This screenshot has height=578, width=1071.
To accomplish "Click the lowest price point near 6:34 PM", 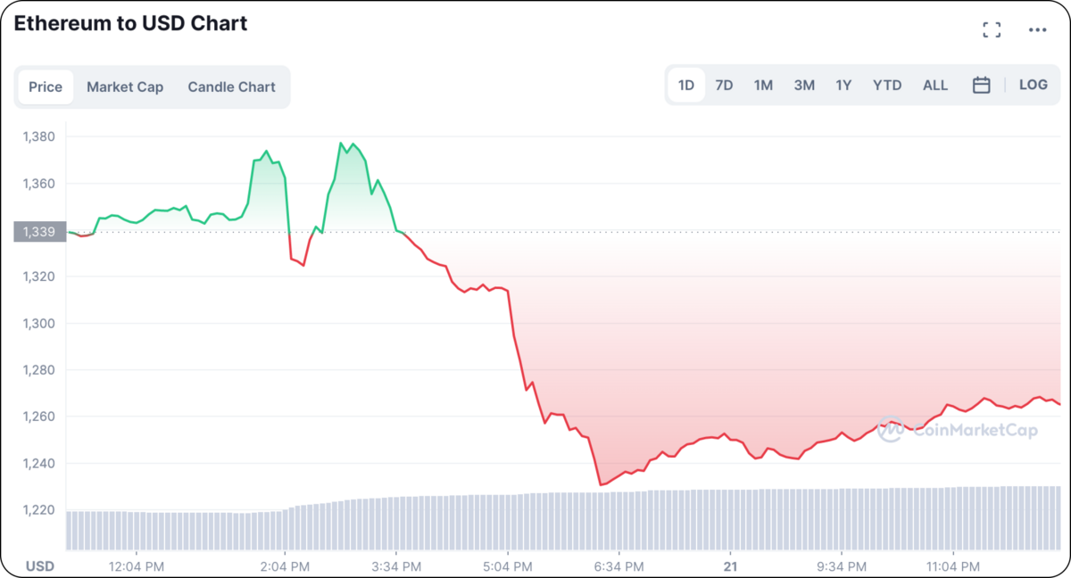I will tap(602, 484).
